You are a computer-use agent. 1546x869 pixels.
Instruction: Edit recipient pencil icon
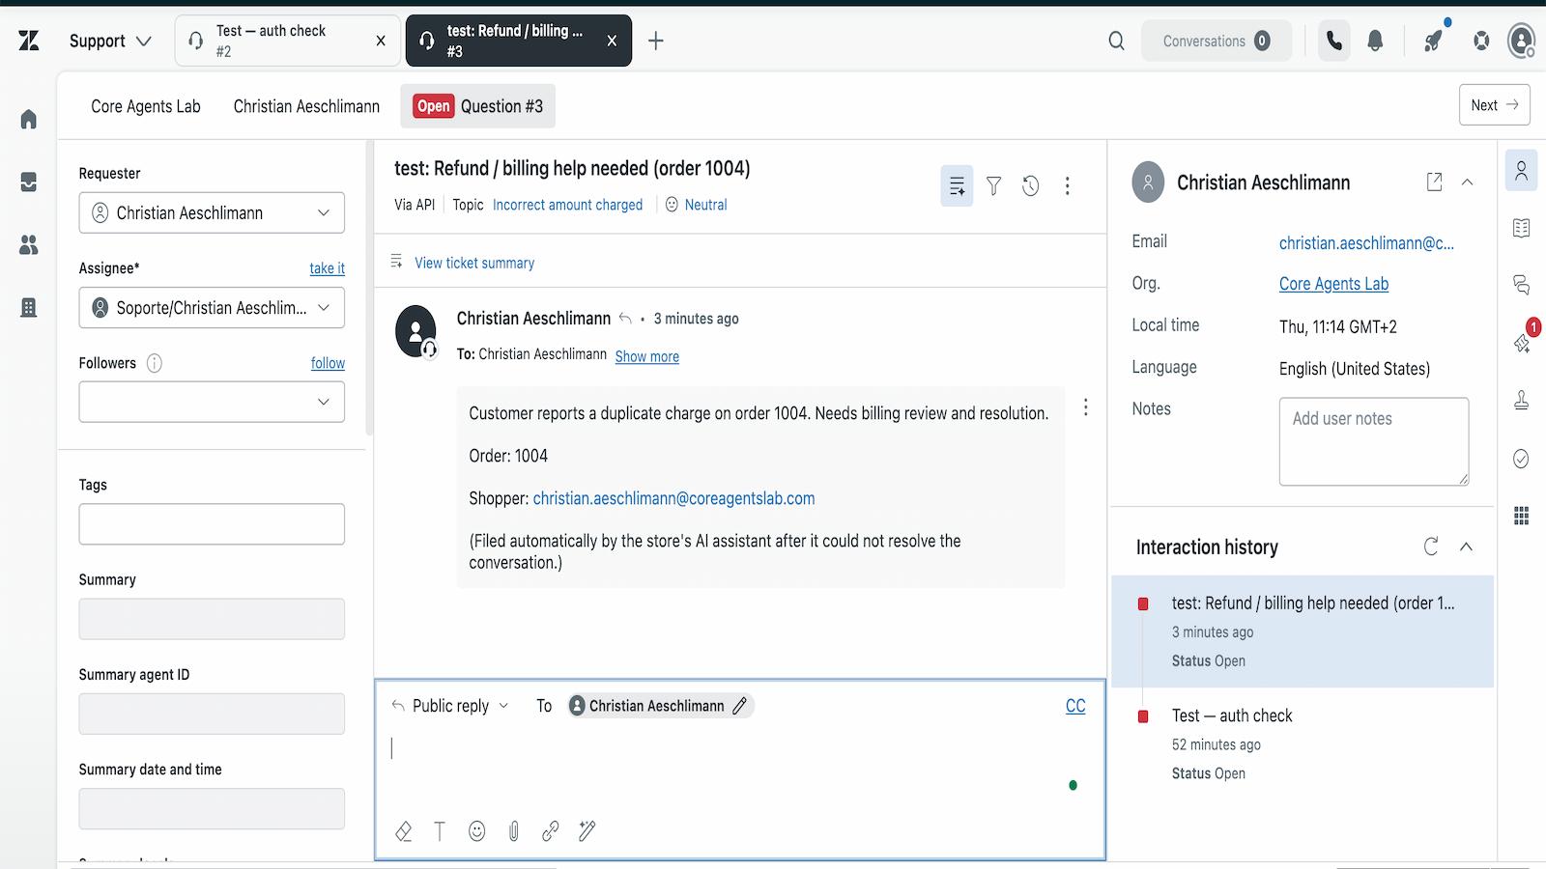coord(740,706)
